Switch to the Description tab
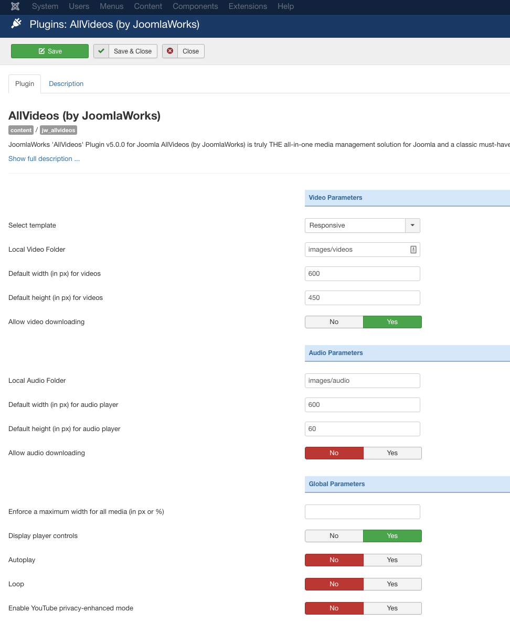Image resolution: width=510 pixels, height=634 pixels. 66,84
